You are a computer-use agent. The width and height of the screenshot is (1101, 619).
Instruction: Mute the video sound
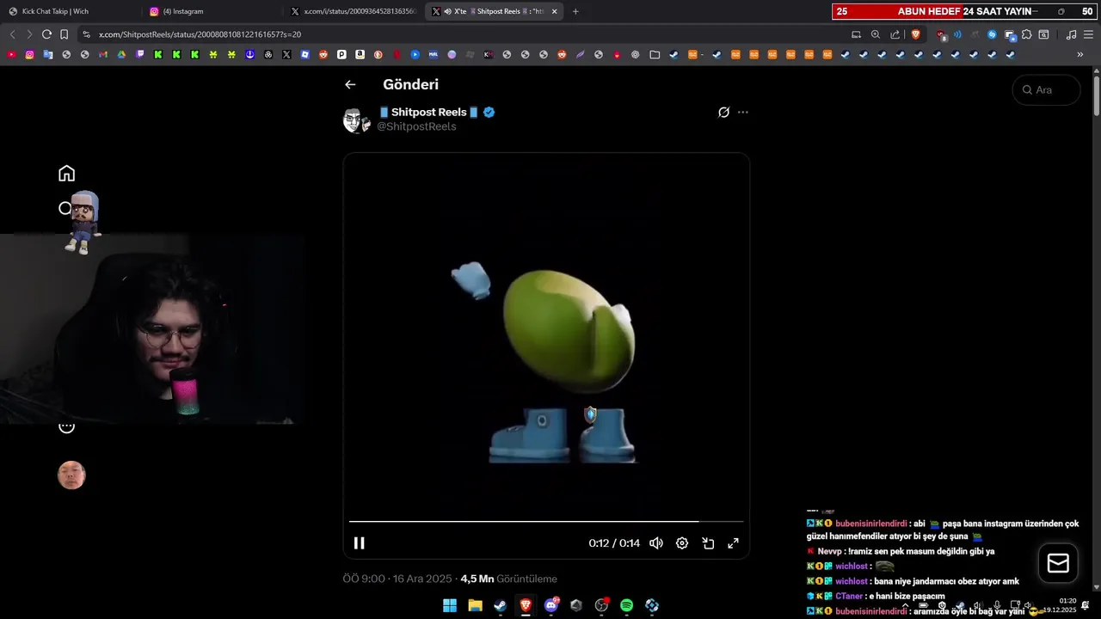tap(656, 543)
